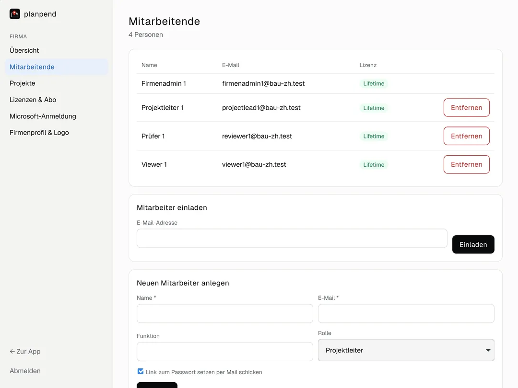This screenshot has width=518, height=388.
Task: Click the Projektleiter 1 name cell
Action: pyautogui.click(x=163, y=108)
